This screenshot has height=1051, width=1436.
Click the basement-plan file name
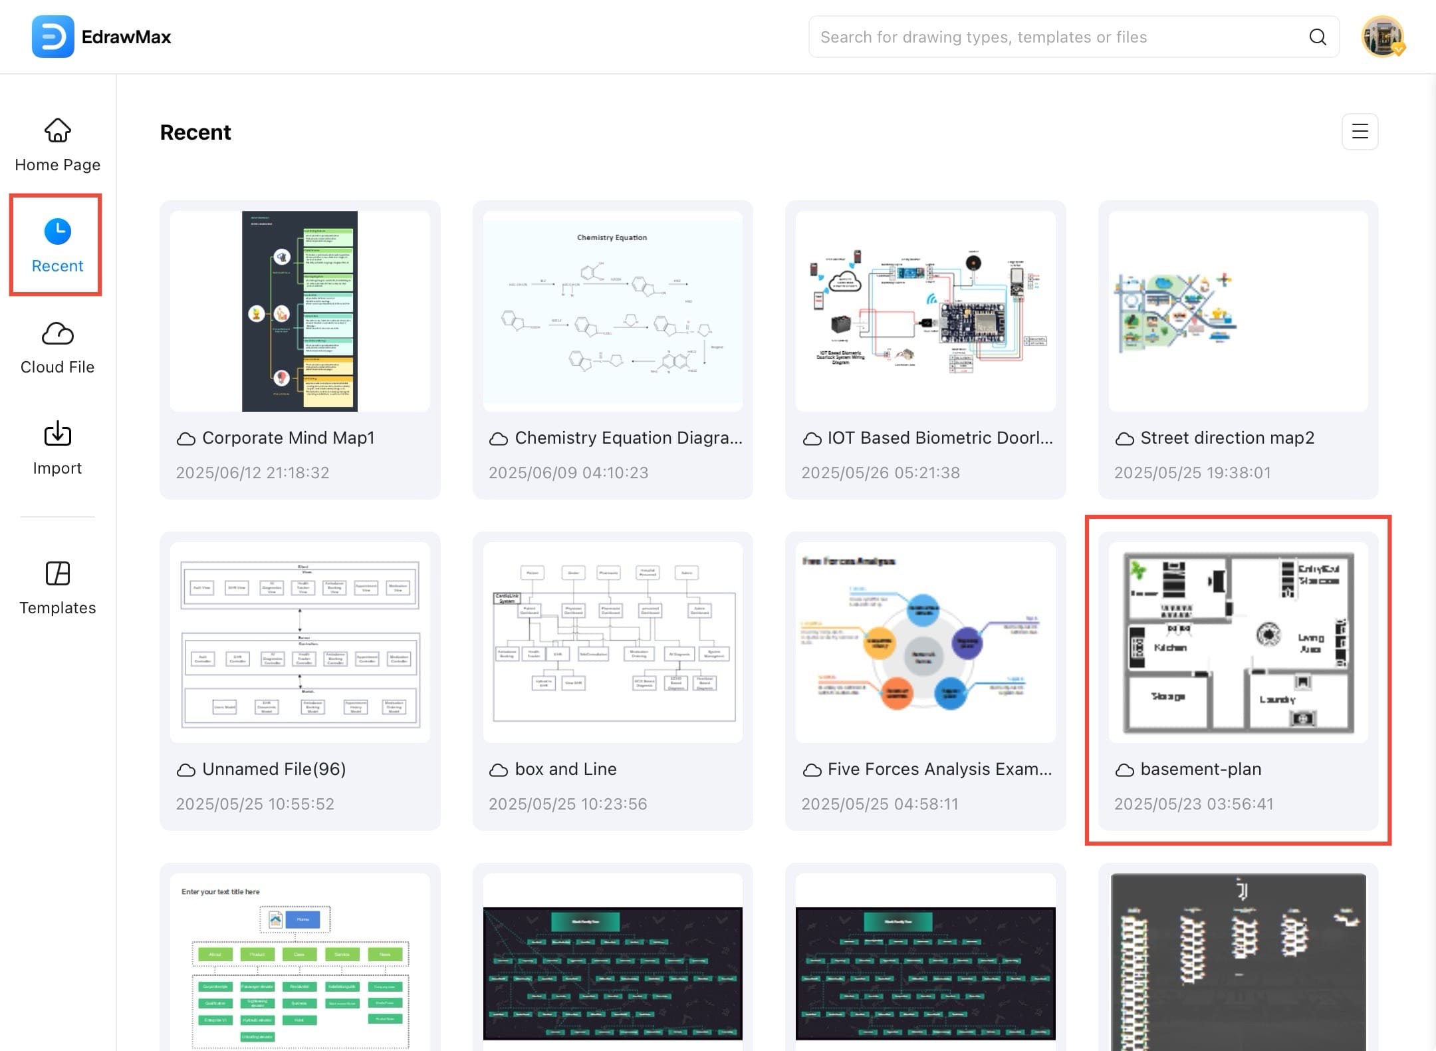click(1200, 769)
